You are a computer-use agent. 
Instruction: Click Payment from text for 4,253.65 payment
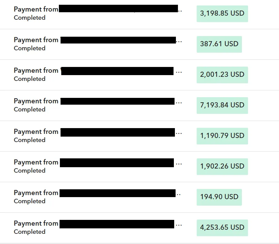pyautogui.click(x=36, y=223)
